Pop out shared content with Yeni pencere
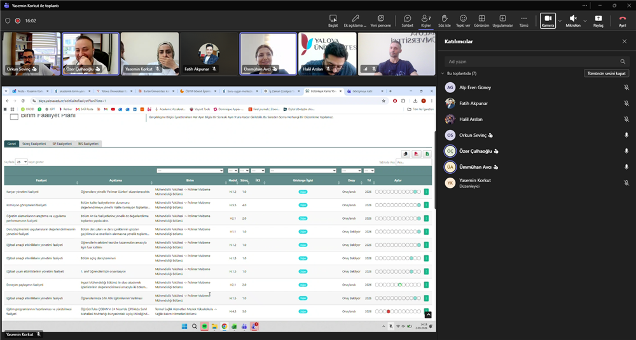This screenshot has width=636, height=340. 380,18
